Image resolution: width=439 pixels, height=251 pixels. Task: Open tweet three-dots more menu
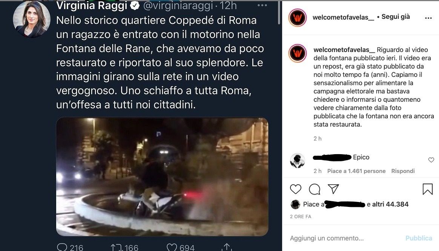(262, 5)
